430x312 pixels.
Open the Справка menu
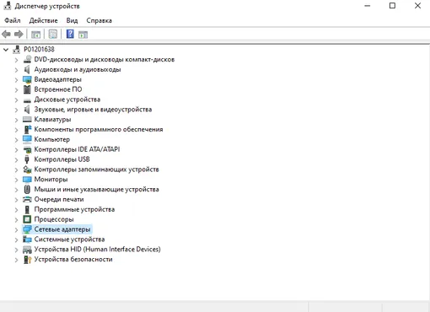pos(99,20)
